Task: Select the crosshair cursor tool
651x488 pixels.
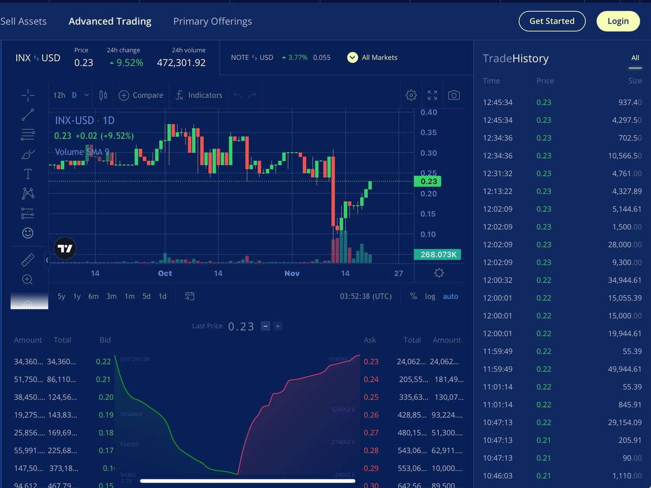Action: [x=28, y=96]
